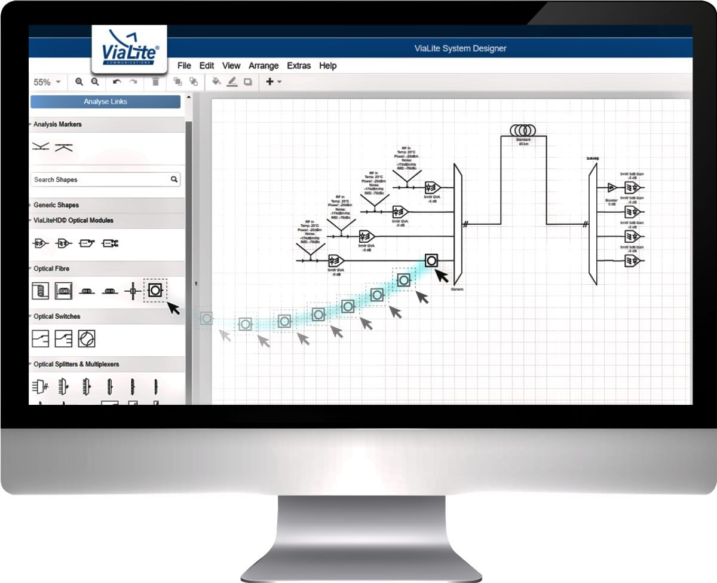Open the 55% zoom level dropdown
The height and width of the screenshot is (583, 717).
(47, 82)
